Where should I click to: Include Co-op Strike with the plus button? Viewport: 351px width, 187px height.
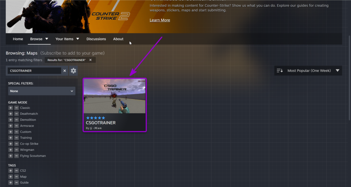tap(11, 144)
